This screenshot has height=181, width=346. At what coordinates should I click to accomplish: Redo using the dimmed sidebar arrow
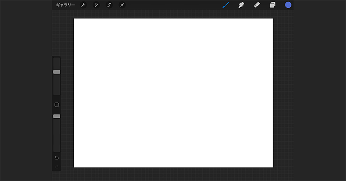coord(57,166)
